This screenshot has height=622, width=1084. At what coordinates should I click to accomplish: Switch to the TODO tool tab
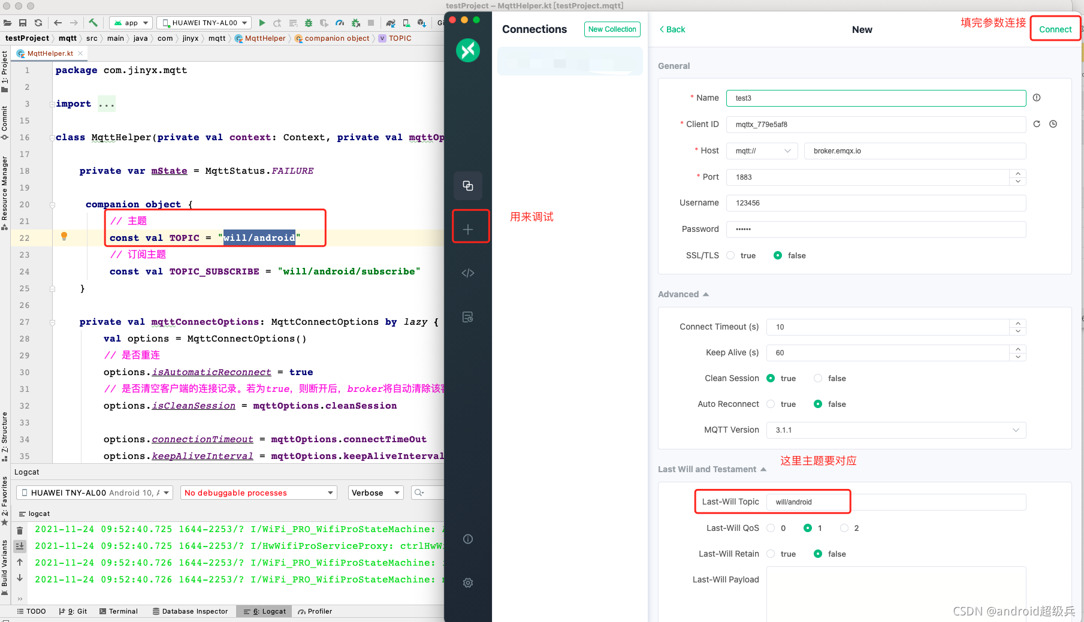pyautogui.click(x=31, y=611)
